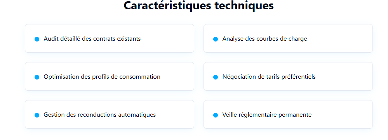Click empty area in Gestion des reconductions card

click(176, 114)
